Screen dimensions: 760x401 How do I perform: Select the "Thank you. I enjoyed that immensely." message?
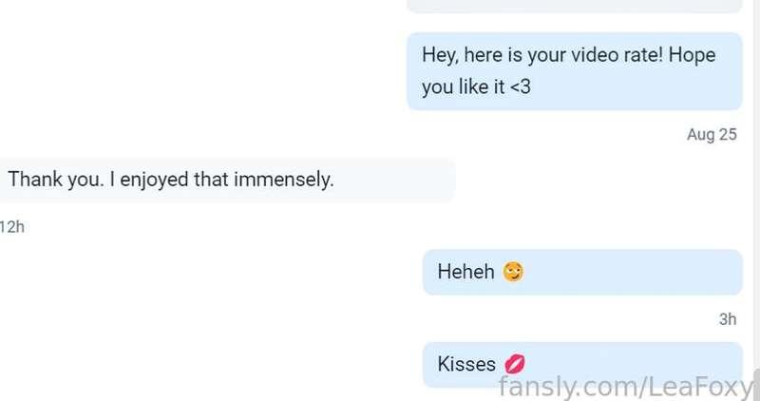point(226,180)
